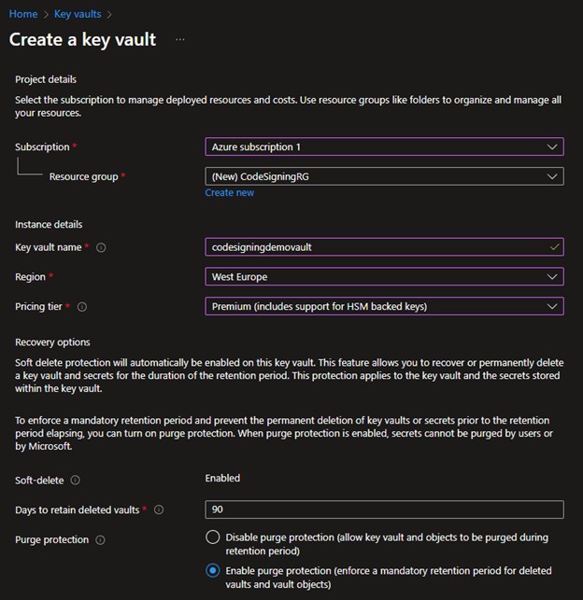Open the Region dropdown showing West Europe
Image resolution: width=583 pixels, height=600 pixels.
coord(384,276)
